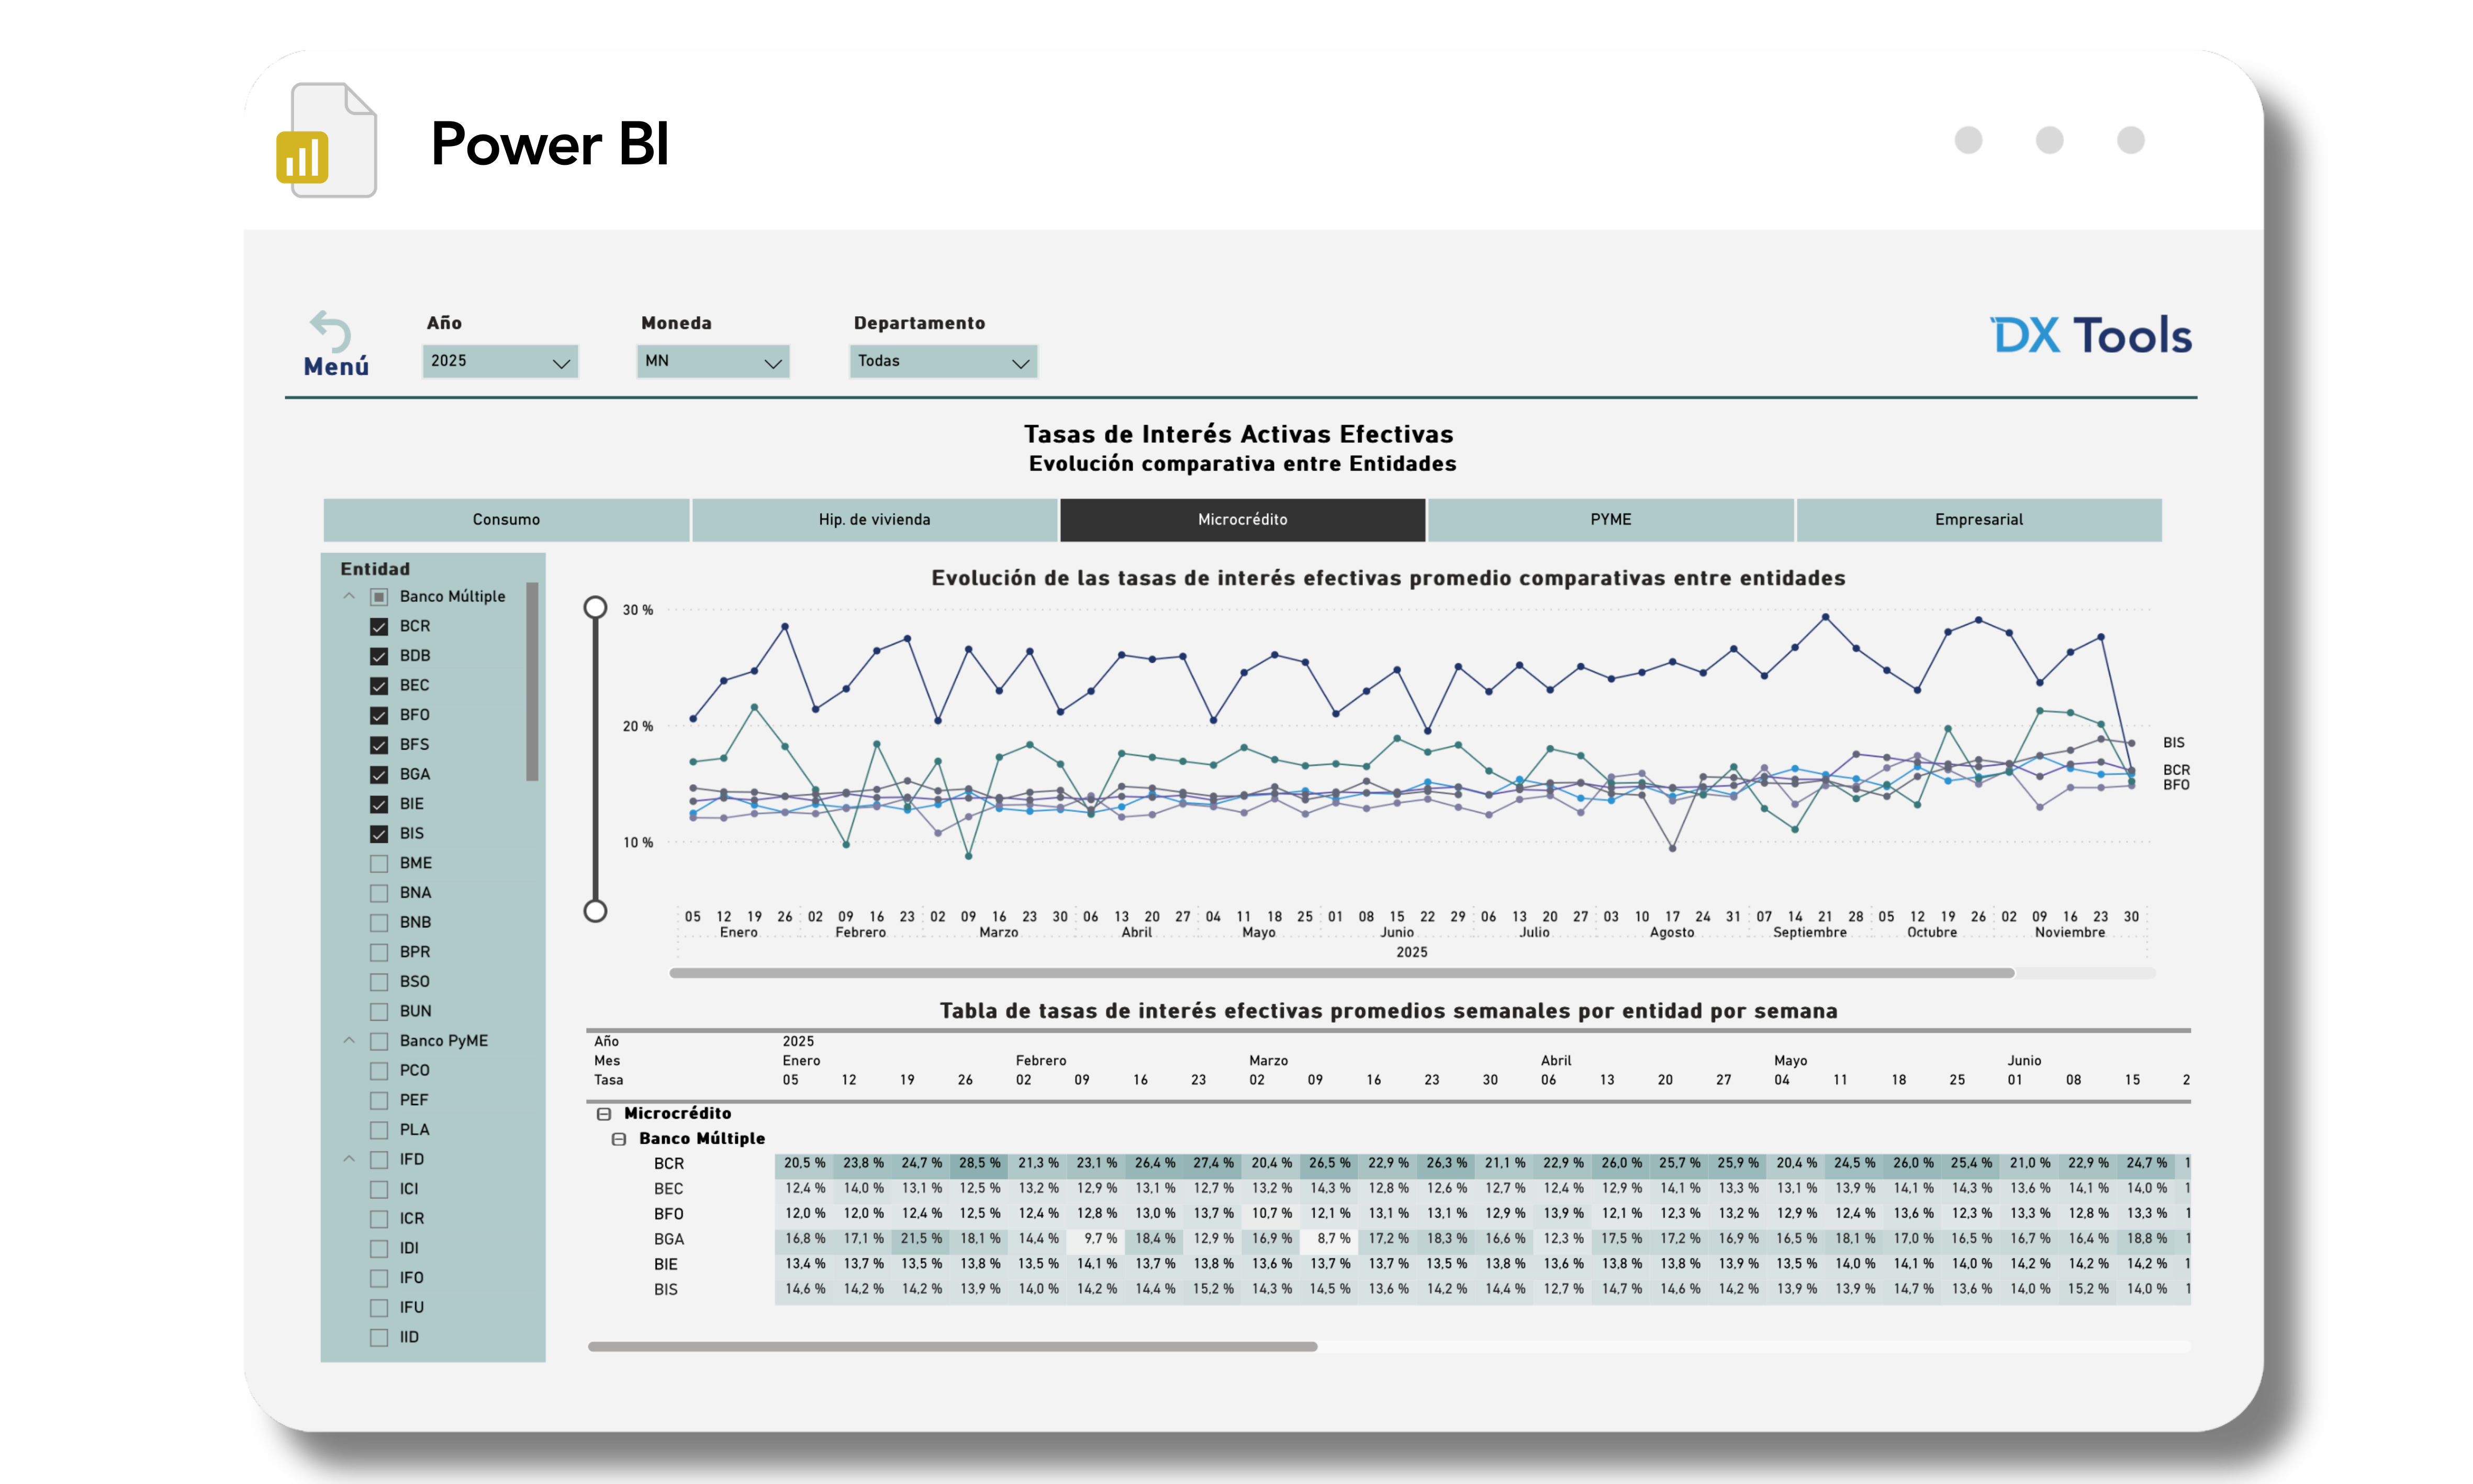Click the top handle of vertical zoom slider
This screenshot has width=2473, height=1484.
pyautogui.click(x=595, y=607)
